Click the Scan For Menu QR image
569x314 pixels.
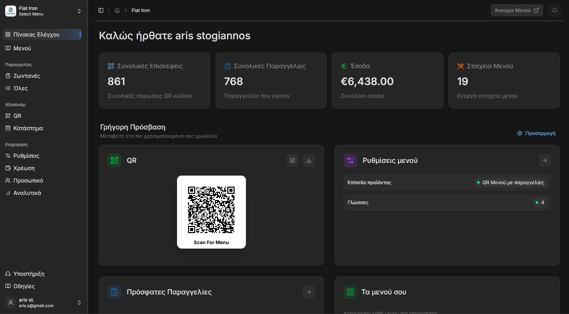point(211,212)
